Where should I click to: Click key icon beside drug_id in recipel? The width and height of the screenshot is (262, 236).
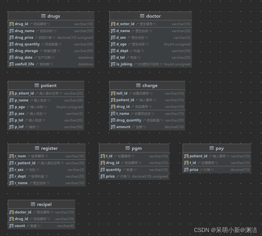click(12, 219)
